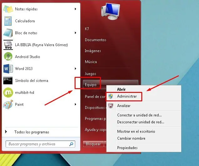Open the Paint palette icon
Screen dimensions: 199x166
tap(8, 104)
